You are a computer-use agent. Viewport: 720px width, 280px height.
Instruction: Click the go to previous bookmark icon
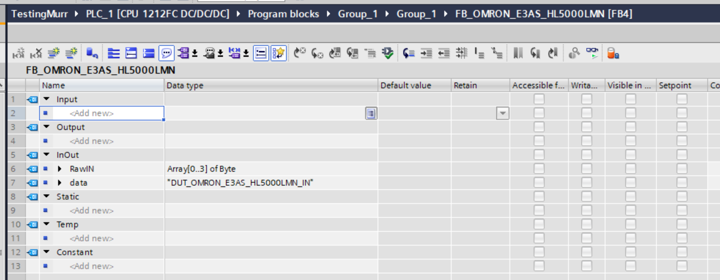click(553, 53)
